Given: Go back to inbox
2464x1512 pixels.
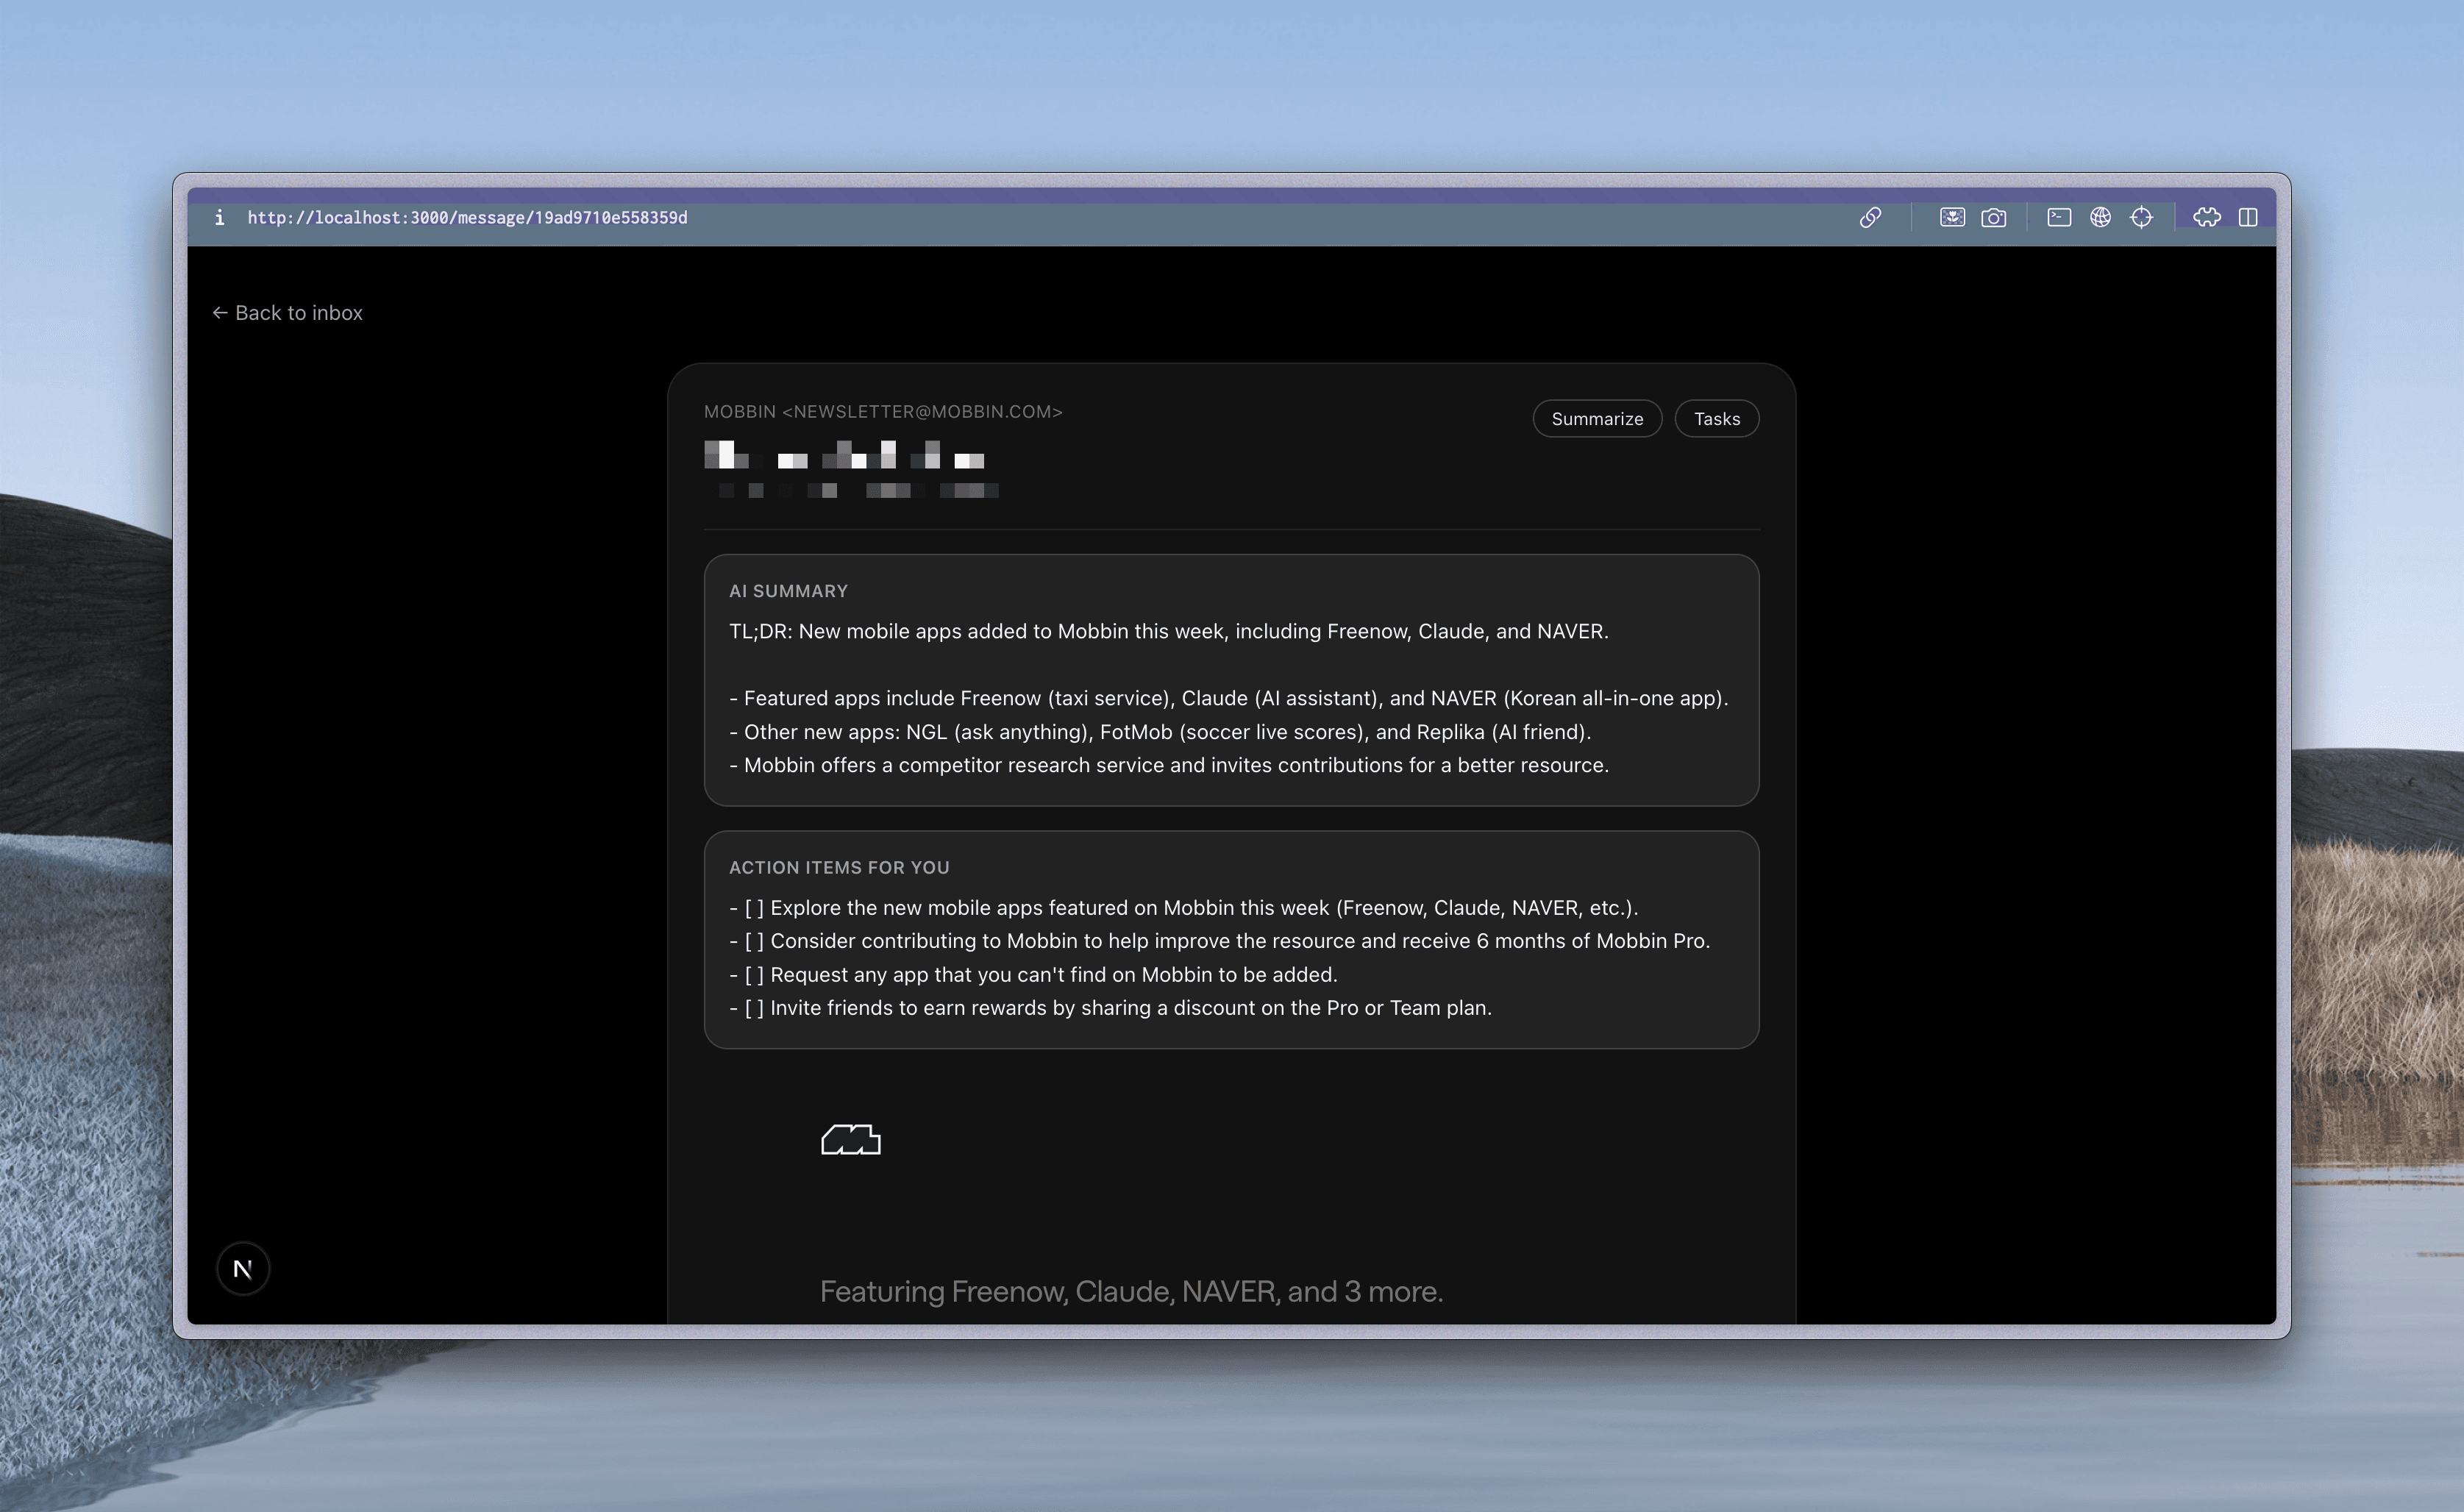Looking at the screenshot, I should (288, 313).
